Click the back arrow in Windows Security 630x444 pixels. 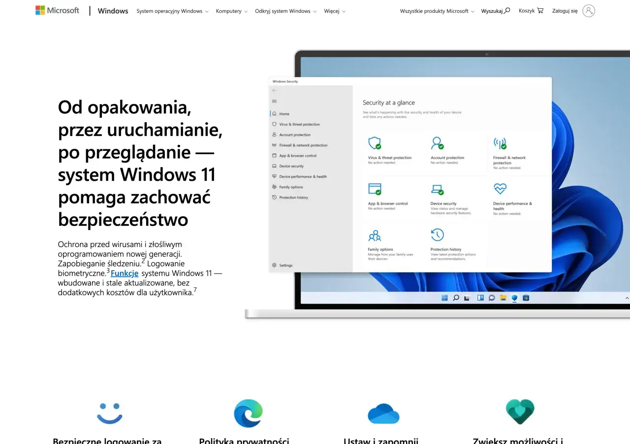(x=274, y=90)
